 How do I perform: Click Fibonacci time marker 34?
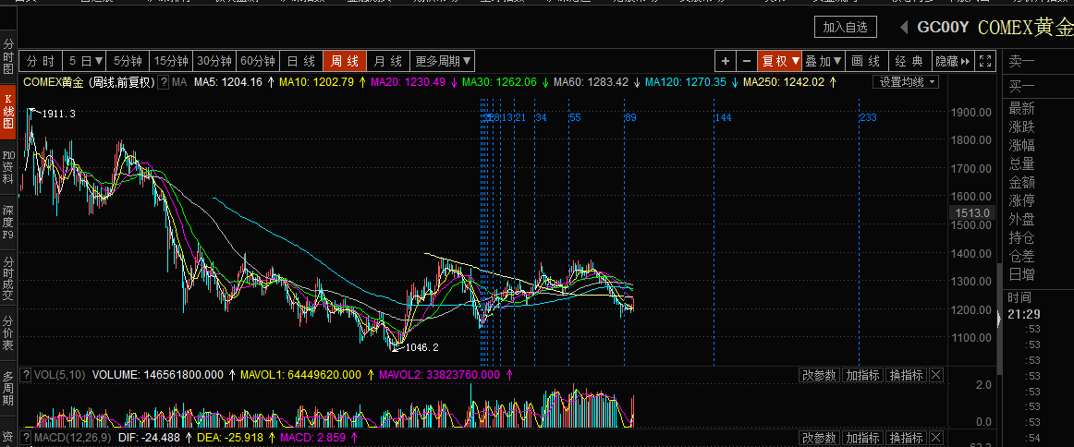click(x=541, y=117)
